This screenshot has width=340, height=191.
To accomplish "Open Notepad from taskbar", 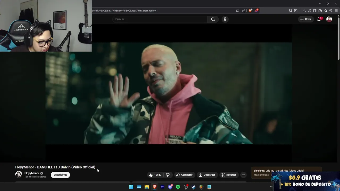I will tap(209, 187).
